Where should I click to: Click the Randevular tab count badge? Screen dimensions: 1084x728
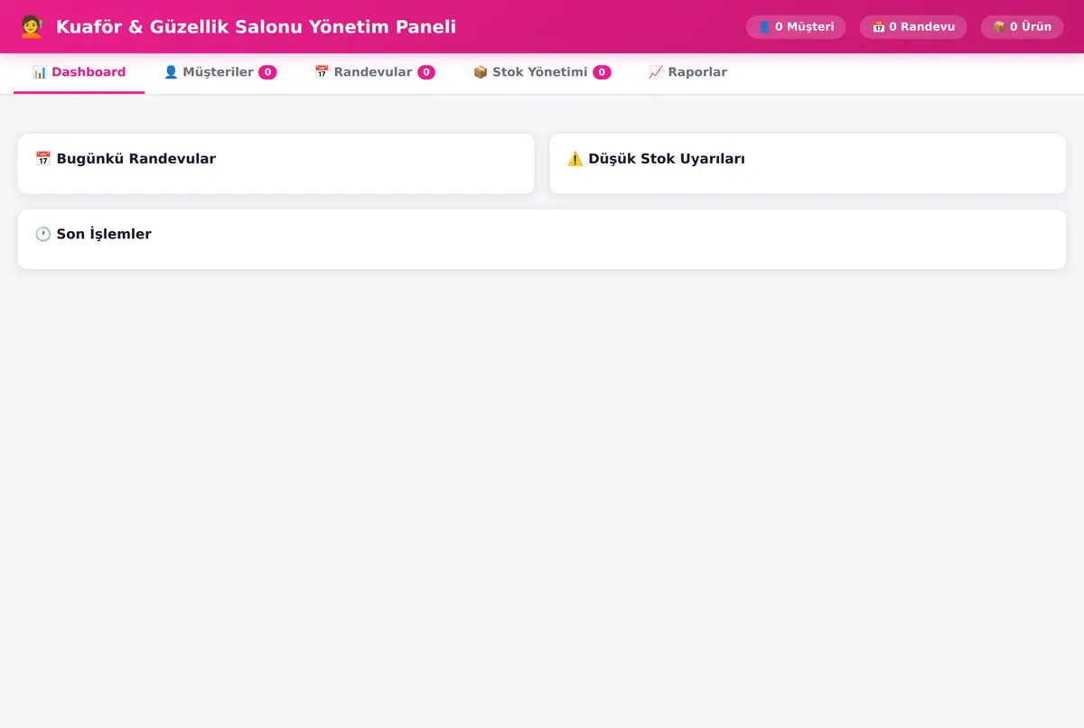coord(426,72)
